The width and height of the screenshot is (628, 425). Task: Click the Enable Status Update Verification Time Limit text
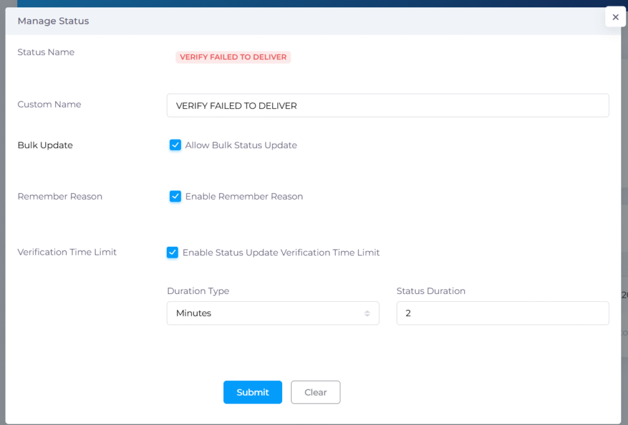281,252
